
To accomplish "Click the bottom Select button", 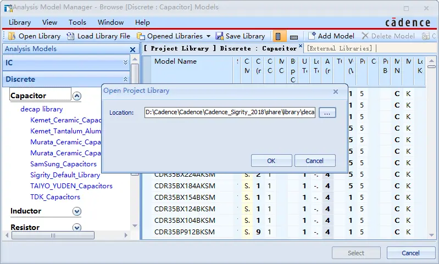I will click(x=356, y=253).
